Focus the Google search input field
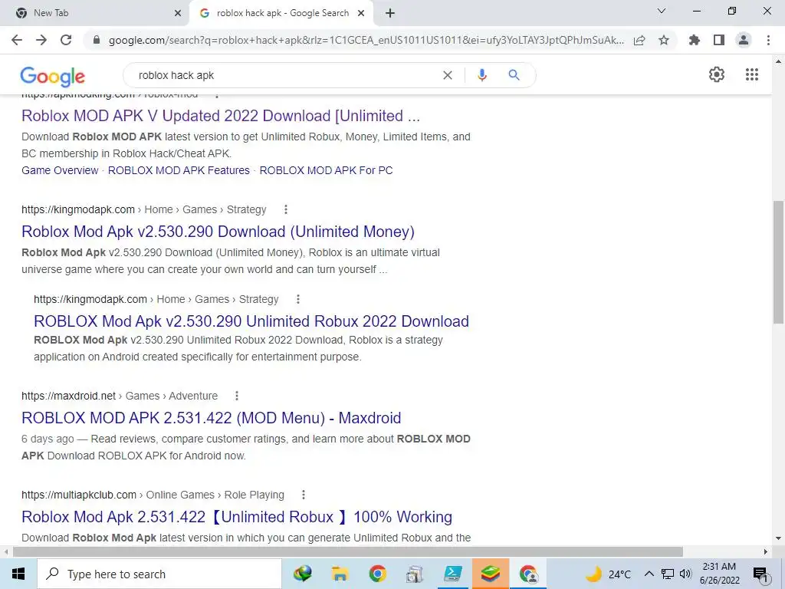This screenshot has height=589, width=785. click(285, 75)
